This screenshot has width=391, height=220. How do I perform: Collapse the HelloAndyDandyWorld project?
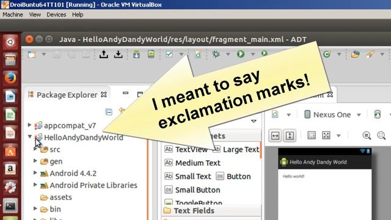pos(30,137)
